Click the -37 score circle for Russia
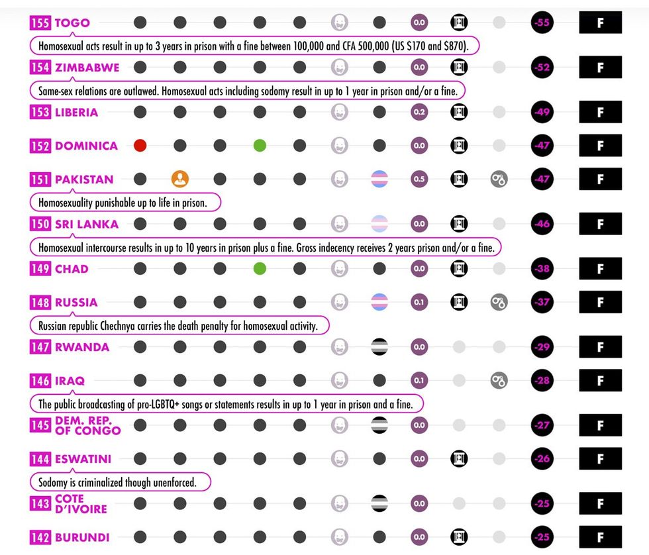This screenshot has height=555, width=649. [x=542, y=302]
